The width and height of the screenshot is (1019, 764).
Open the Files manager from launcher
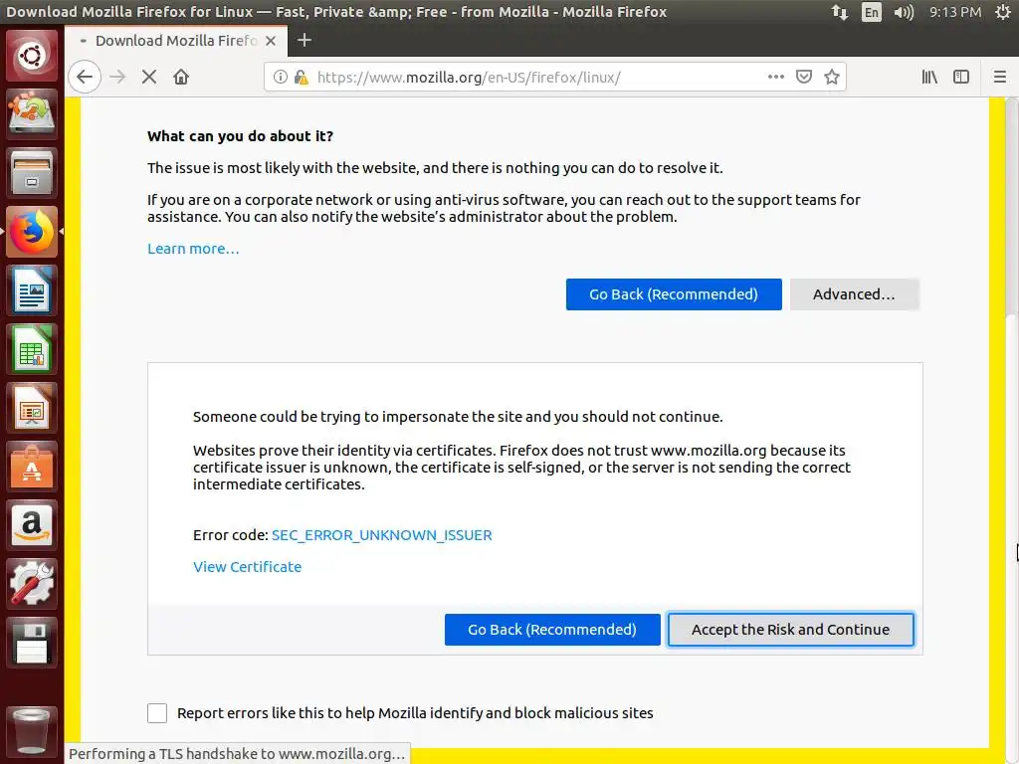[x=32, y=173]
